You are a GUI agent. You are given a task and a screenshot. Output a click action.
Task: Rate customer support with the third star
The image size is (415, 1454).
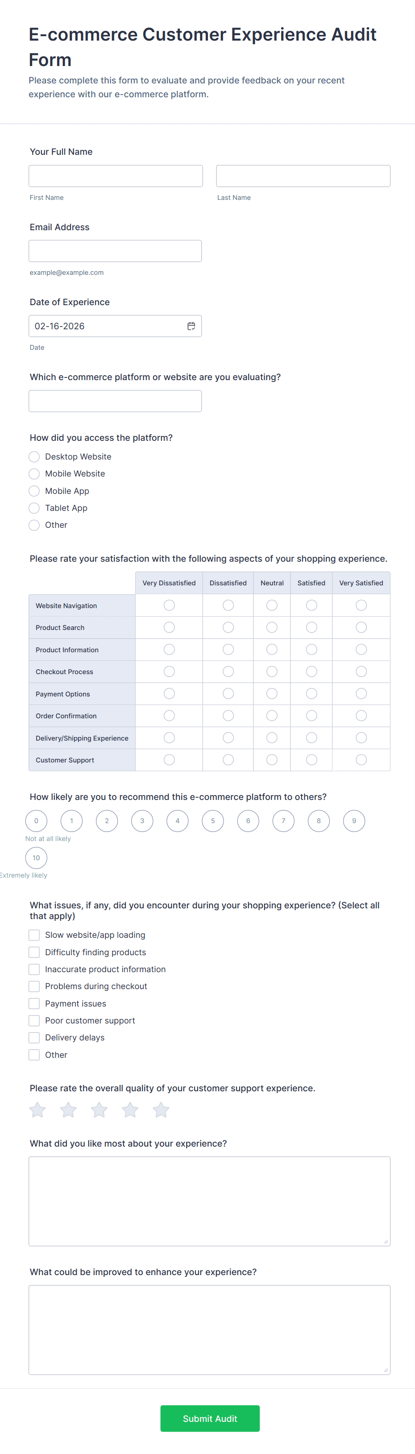click(100, 1110)
